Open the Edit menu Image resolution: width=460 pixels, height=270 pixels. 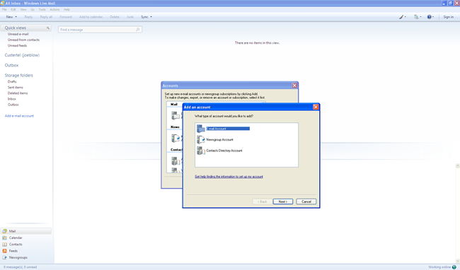click(x=13, y=10)
